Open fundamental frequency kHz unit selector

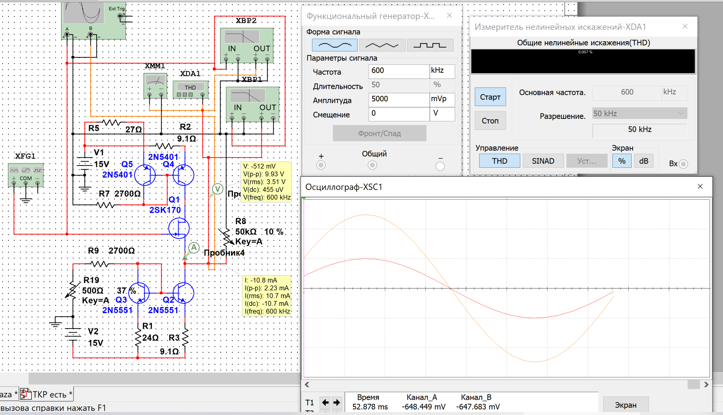pos(675,92)
